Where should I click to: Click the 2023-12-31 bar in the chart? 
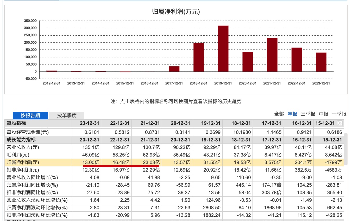pyautogui.click(x=321, y=62)
